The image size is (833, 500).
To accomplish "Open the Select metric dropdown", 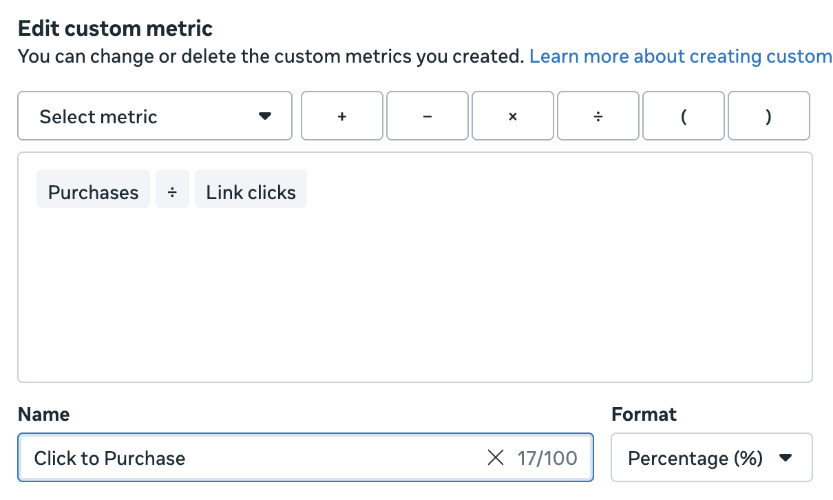I will point(155,116).
